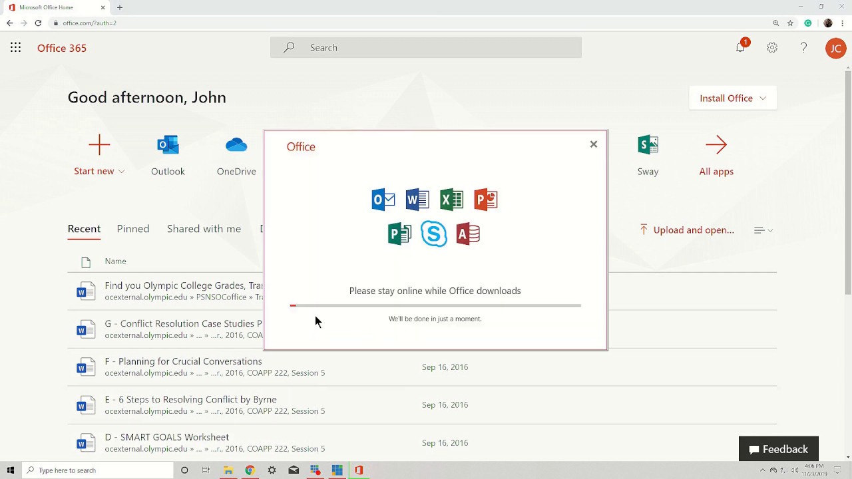Click the PowerPoint icon in the Office dialog

point(486,200)
